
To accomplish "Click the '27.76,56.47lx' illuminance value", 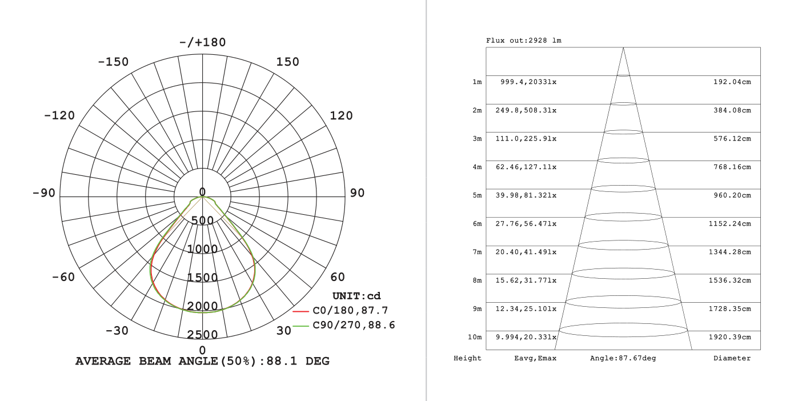I will pos(526,224).
